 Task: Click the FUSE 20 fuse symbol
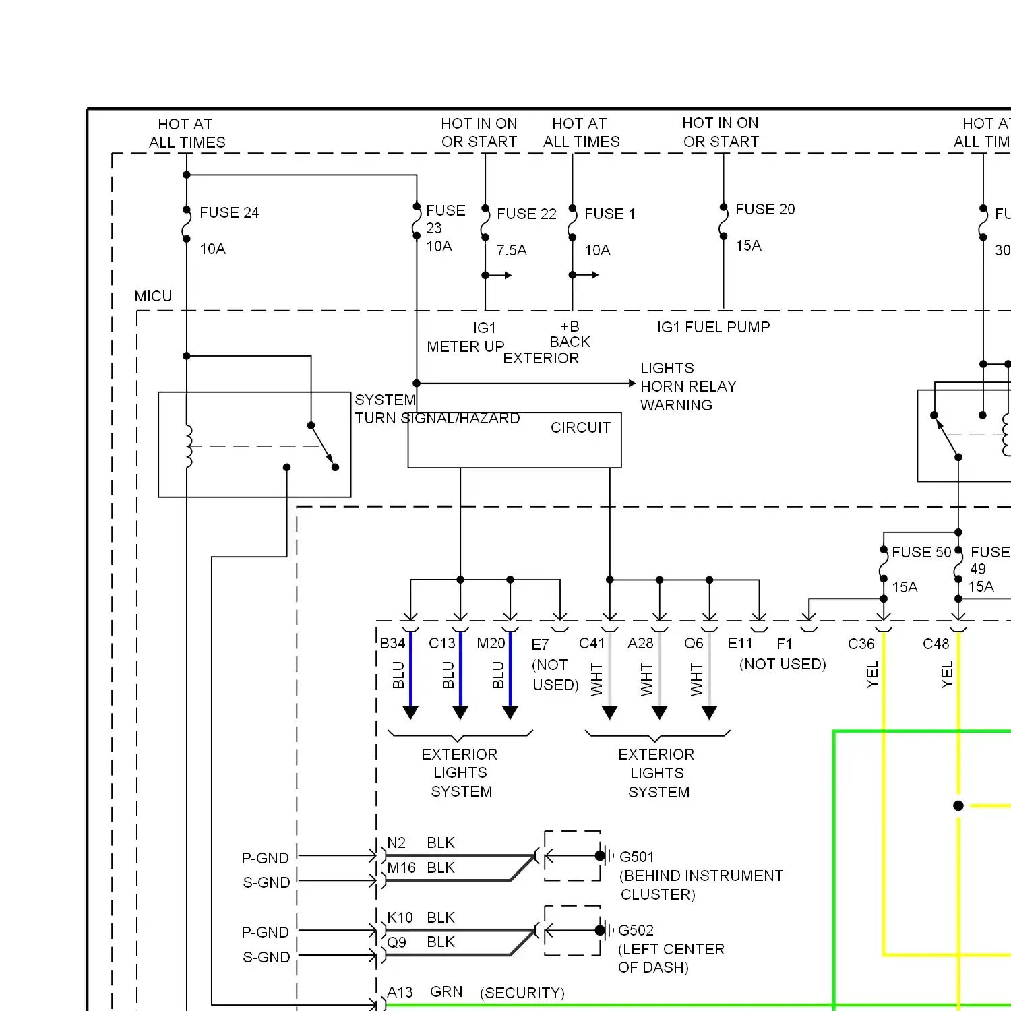pyautogui.click(x=723, y=222)
